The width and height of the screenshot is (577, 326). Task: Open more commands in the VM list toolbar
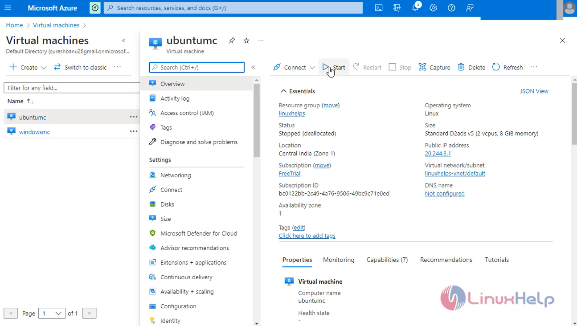click(117, 67)
